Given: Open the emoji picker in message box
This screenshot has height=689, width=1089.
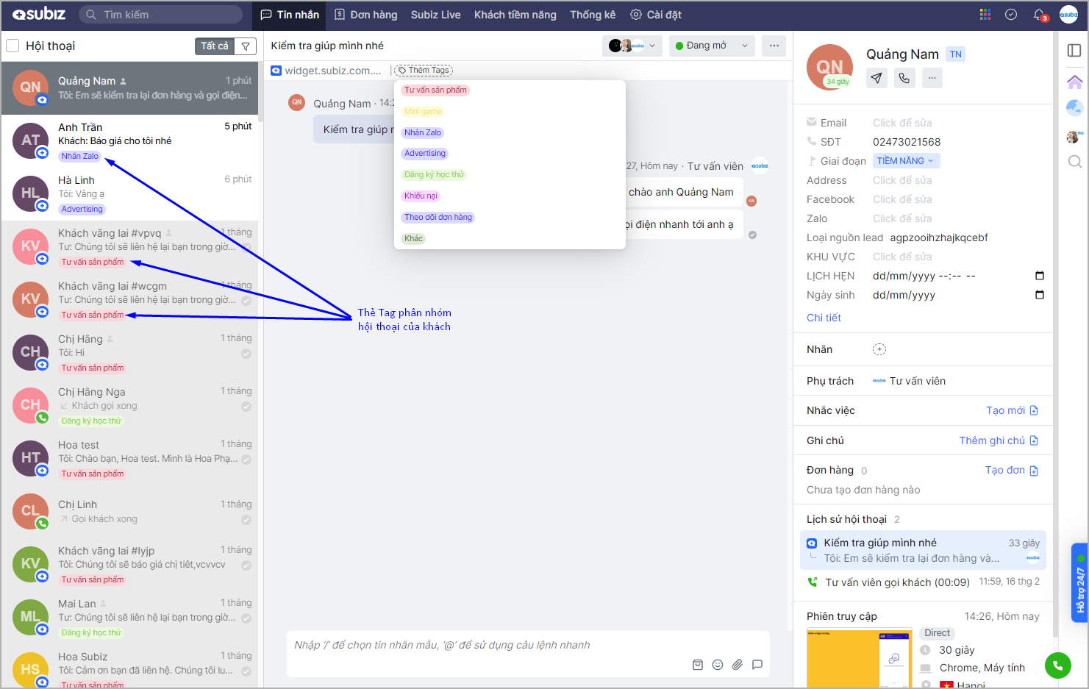Looking at the screenshot, I should 718,665.
